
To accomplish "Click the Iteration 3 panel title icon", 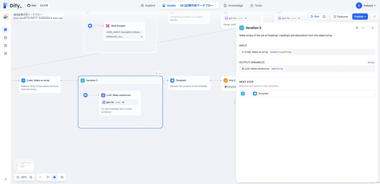I will click(x=241, y=28).
